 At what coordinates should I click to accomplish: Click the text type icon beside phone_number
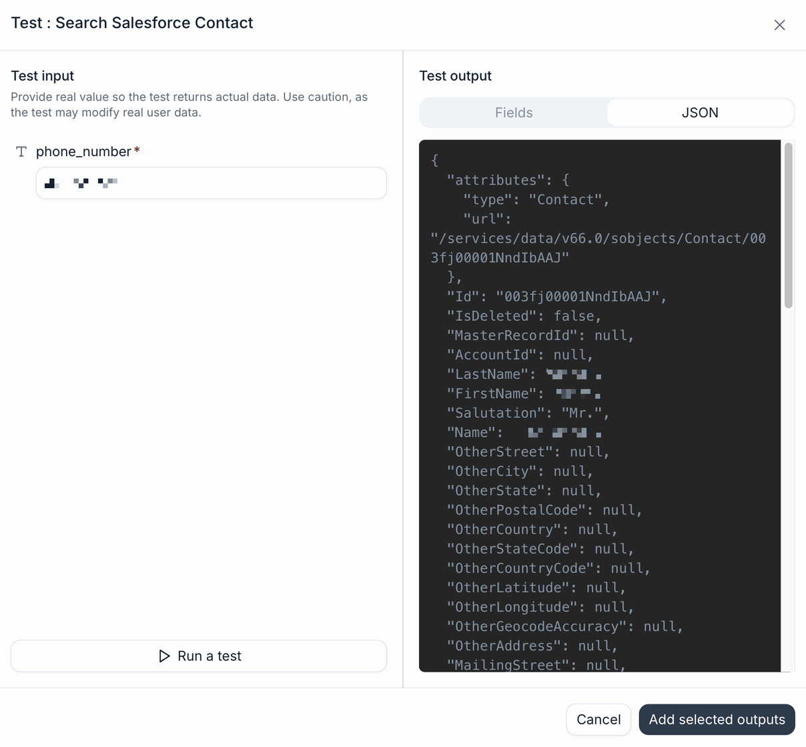21,152
